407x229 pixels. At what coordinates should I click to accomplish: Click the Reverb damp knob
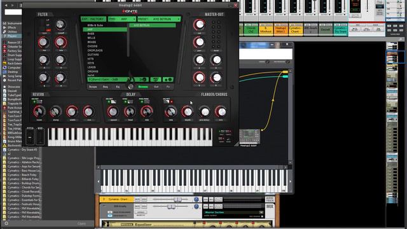[55, 112]
